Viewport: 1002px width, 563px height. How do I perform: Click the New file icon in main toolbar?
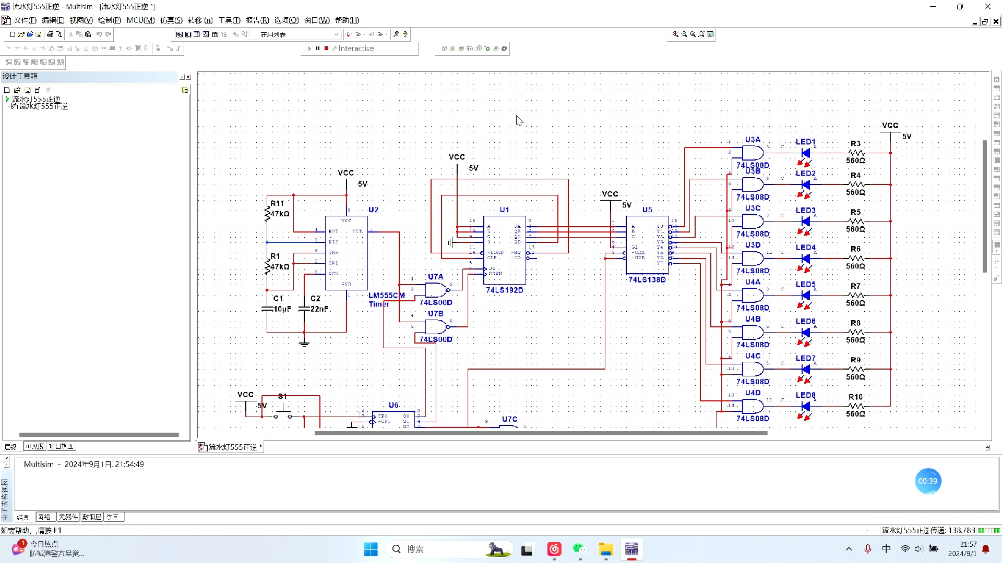[13, 34]
